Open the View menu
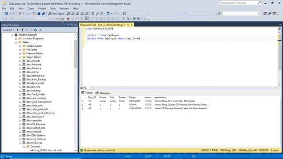Image resolution: width=283 pixels, height=159 pixels. pyautogui.click(x=21, y=8)
